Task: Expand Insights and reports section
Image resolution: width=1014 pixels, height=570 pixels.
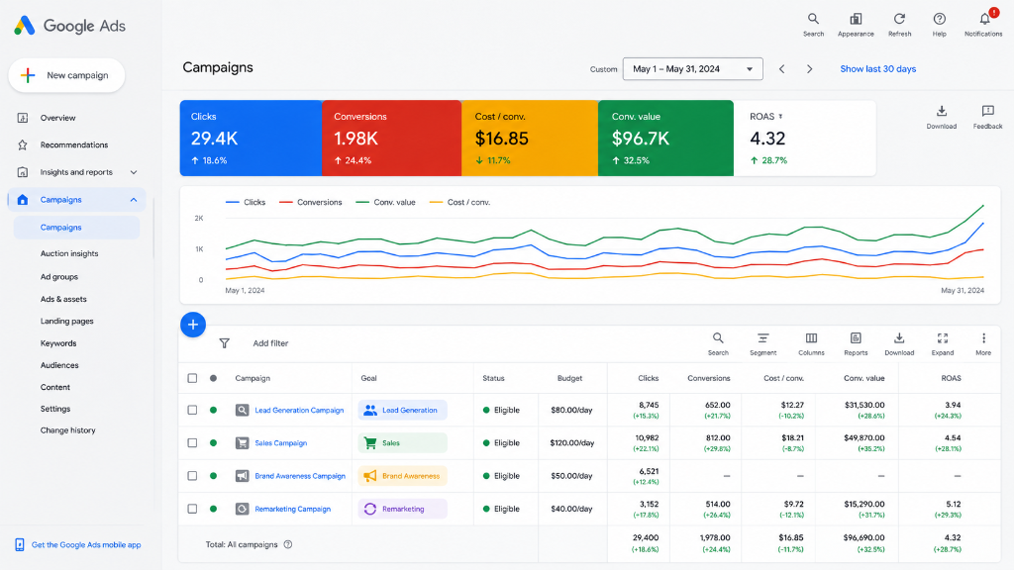Action: point(134,172)
